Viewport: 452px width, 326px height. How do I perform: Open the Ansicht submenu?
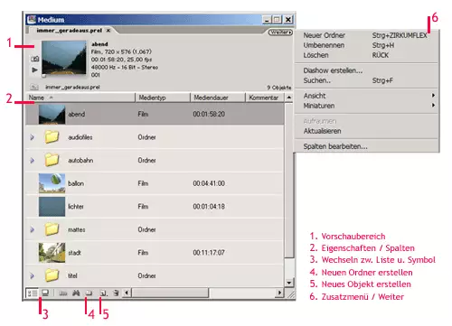coord(366,96)
